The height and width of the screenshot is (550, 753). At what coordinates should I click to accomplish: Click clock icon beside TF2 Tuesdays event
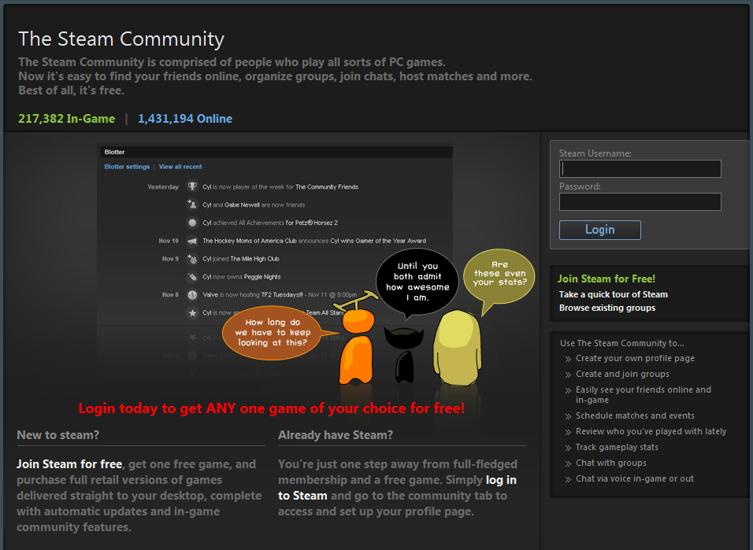192,295
